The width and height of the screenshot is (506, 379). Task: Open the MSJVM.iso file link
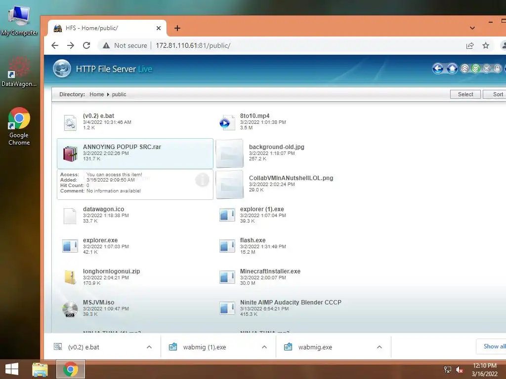click(x=98, y=303)
